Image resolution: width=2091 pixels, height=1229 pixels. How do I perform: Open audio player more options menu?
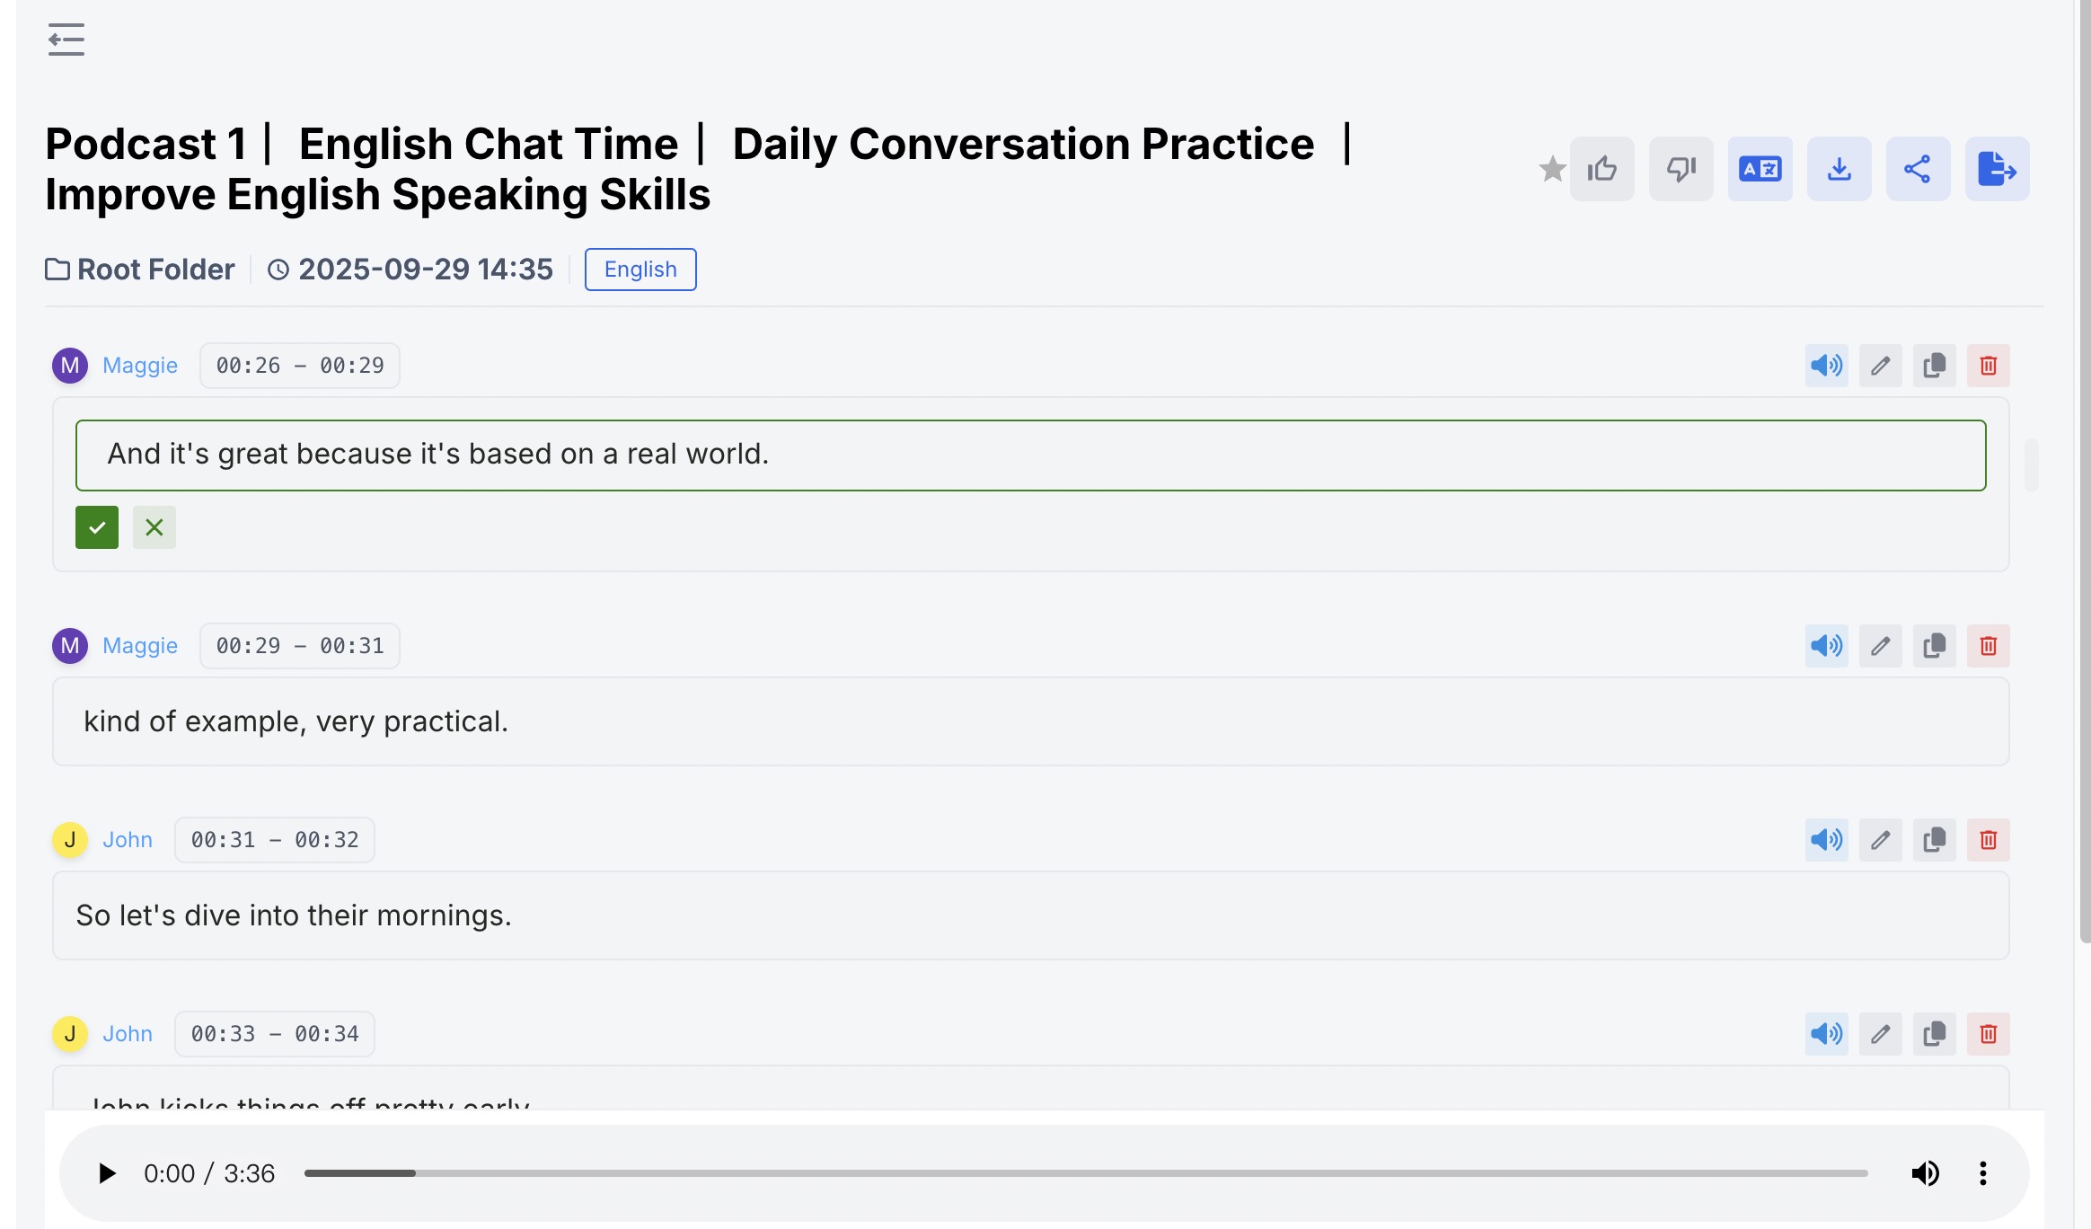1982,1173
